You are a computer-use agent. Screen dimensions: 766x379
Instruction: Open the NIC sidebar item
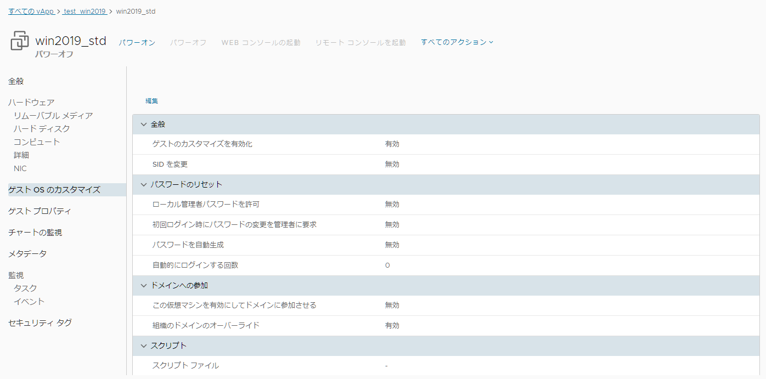[20, 168]
